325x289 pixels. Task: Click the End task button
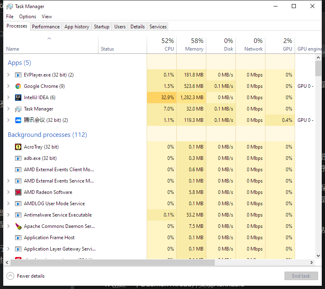(301, 276)
